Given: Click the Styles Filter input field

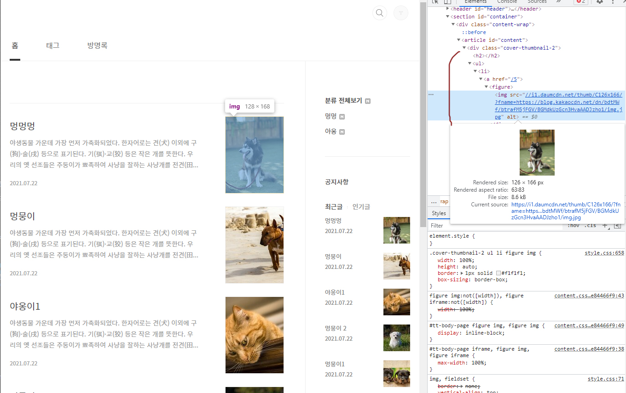Looking at the screenshot, I should coord(496,226).
